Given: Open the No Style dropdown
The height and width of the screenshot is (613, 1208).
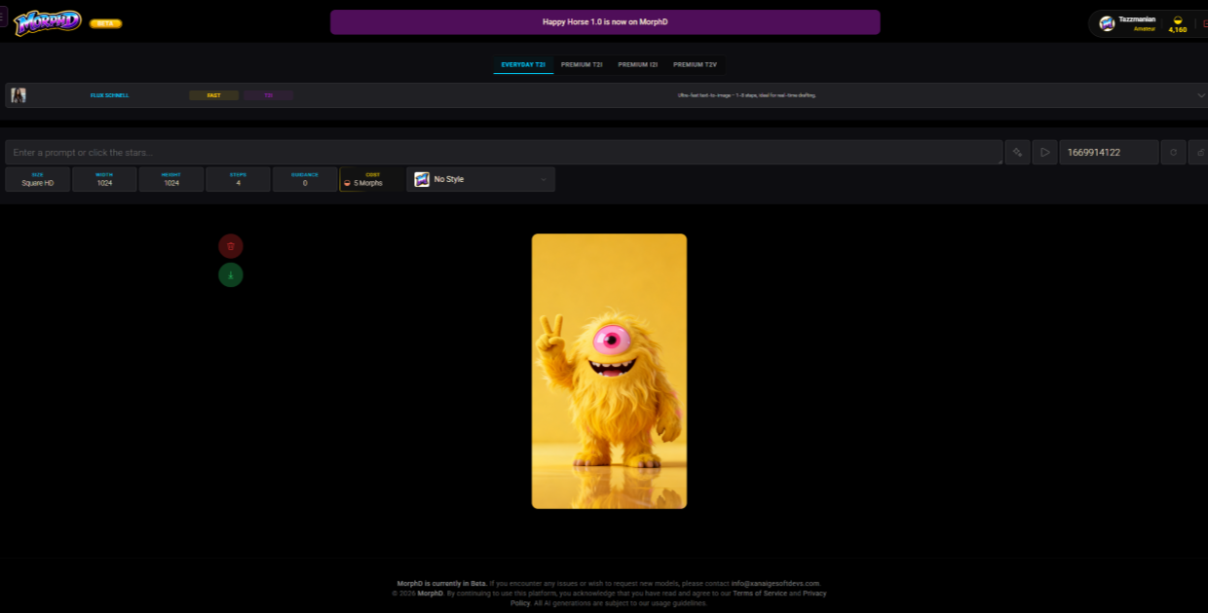Looking at the screenshot, I should click(481, 179).
